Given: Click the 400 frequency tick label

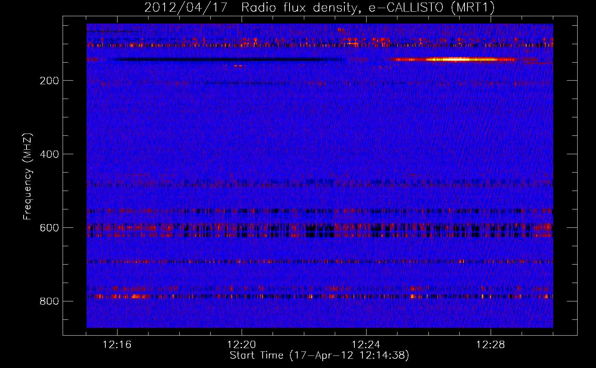Looking at the screenshot, I should 49,154.
